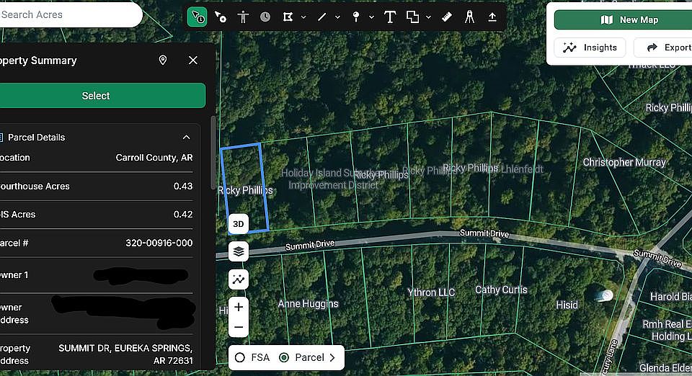Create a New Map
This screenshot has height=376, width=692.
point(623,20)
